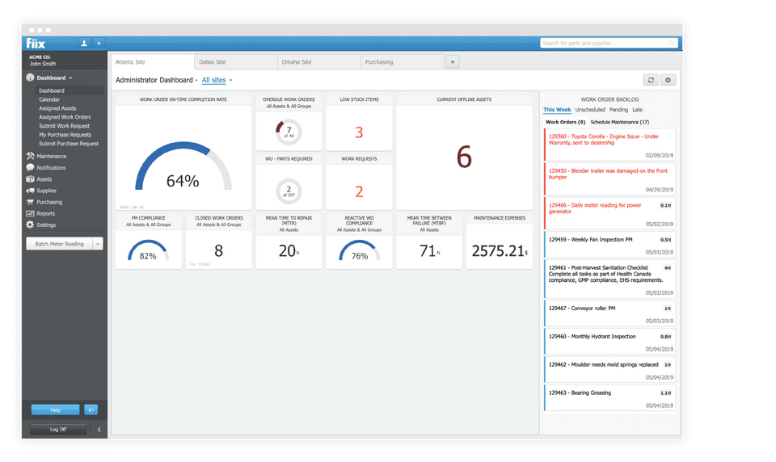Click the Closed Work Orders value 8
This screenshot has height=462, width=776.
(x=218, y=250)
